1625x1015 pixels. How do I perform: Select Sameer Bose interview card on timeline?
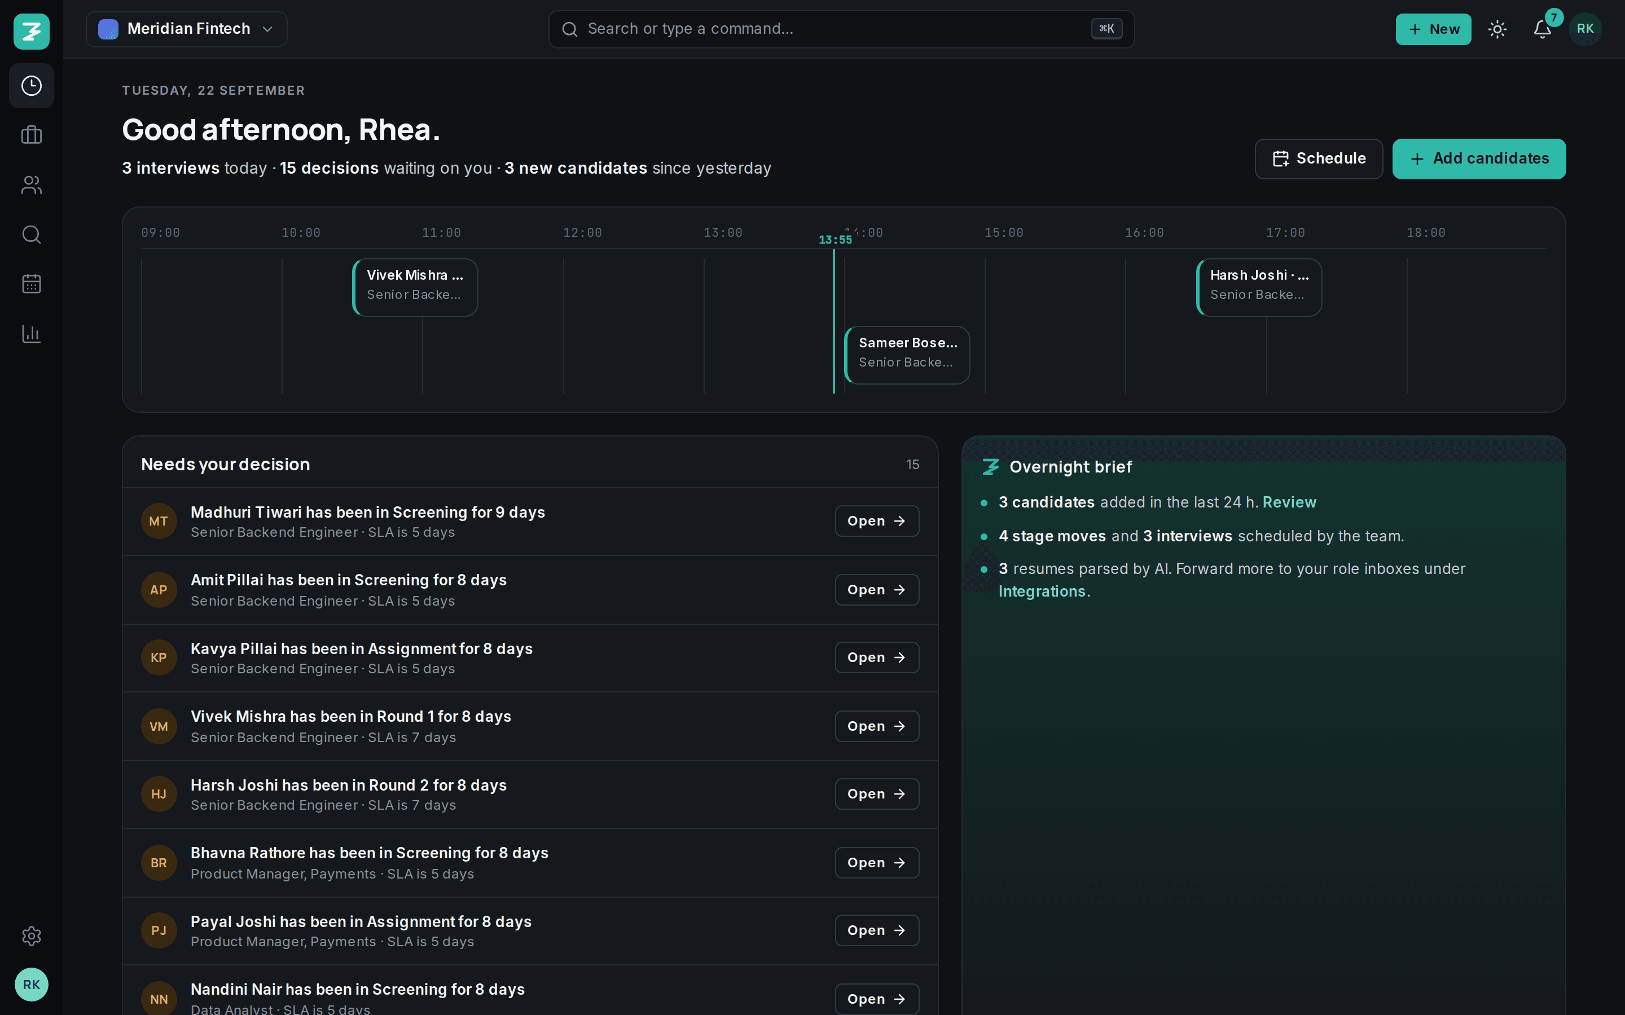pos(907,355)
